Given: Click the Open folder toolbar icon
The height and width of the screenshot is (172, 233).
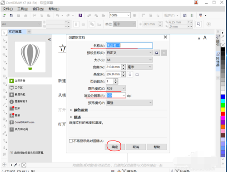Looking at the screenshot, I should [11, 15].
